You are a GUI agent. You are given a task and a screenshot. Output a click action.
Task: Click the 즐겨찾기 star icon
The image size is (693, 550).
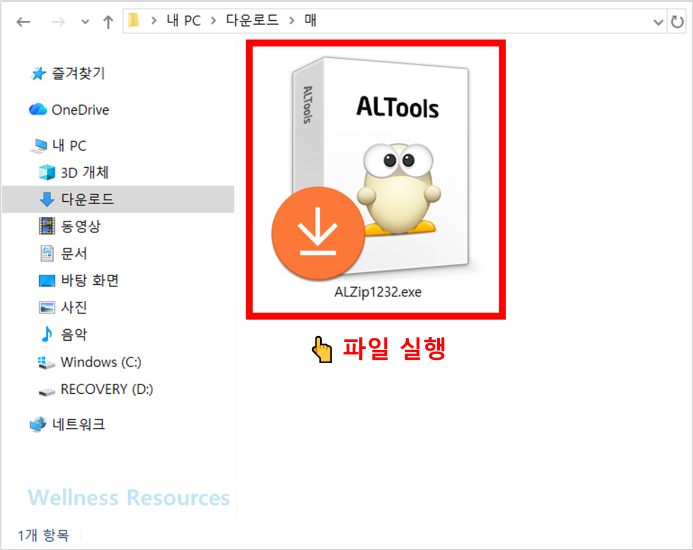[x=38, y=74]
